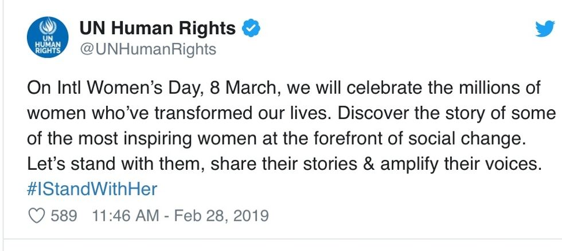
Task: Open the @UNHumanRights handle link
Action: tap(148, 49)
